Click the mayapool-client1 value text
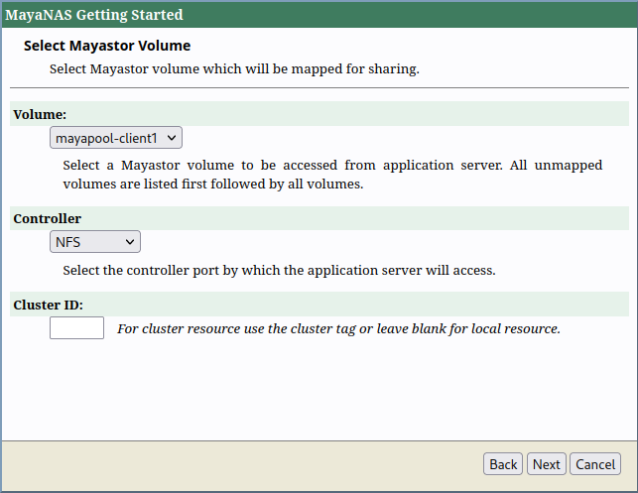Image resolution: width=638 pixels, height=493 pixels. [106, 138]
